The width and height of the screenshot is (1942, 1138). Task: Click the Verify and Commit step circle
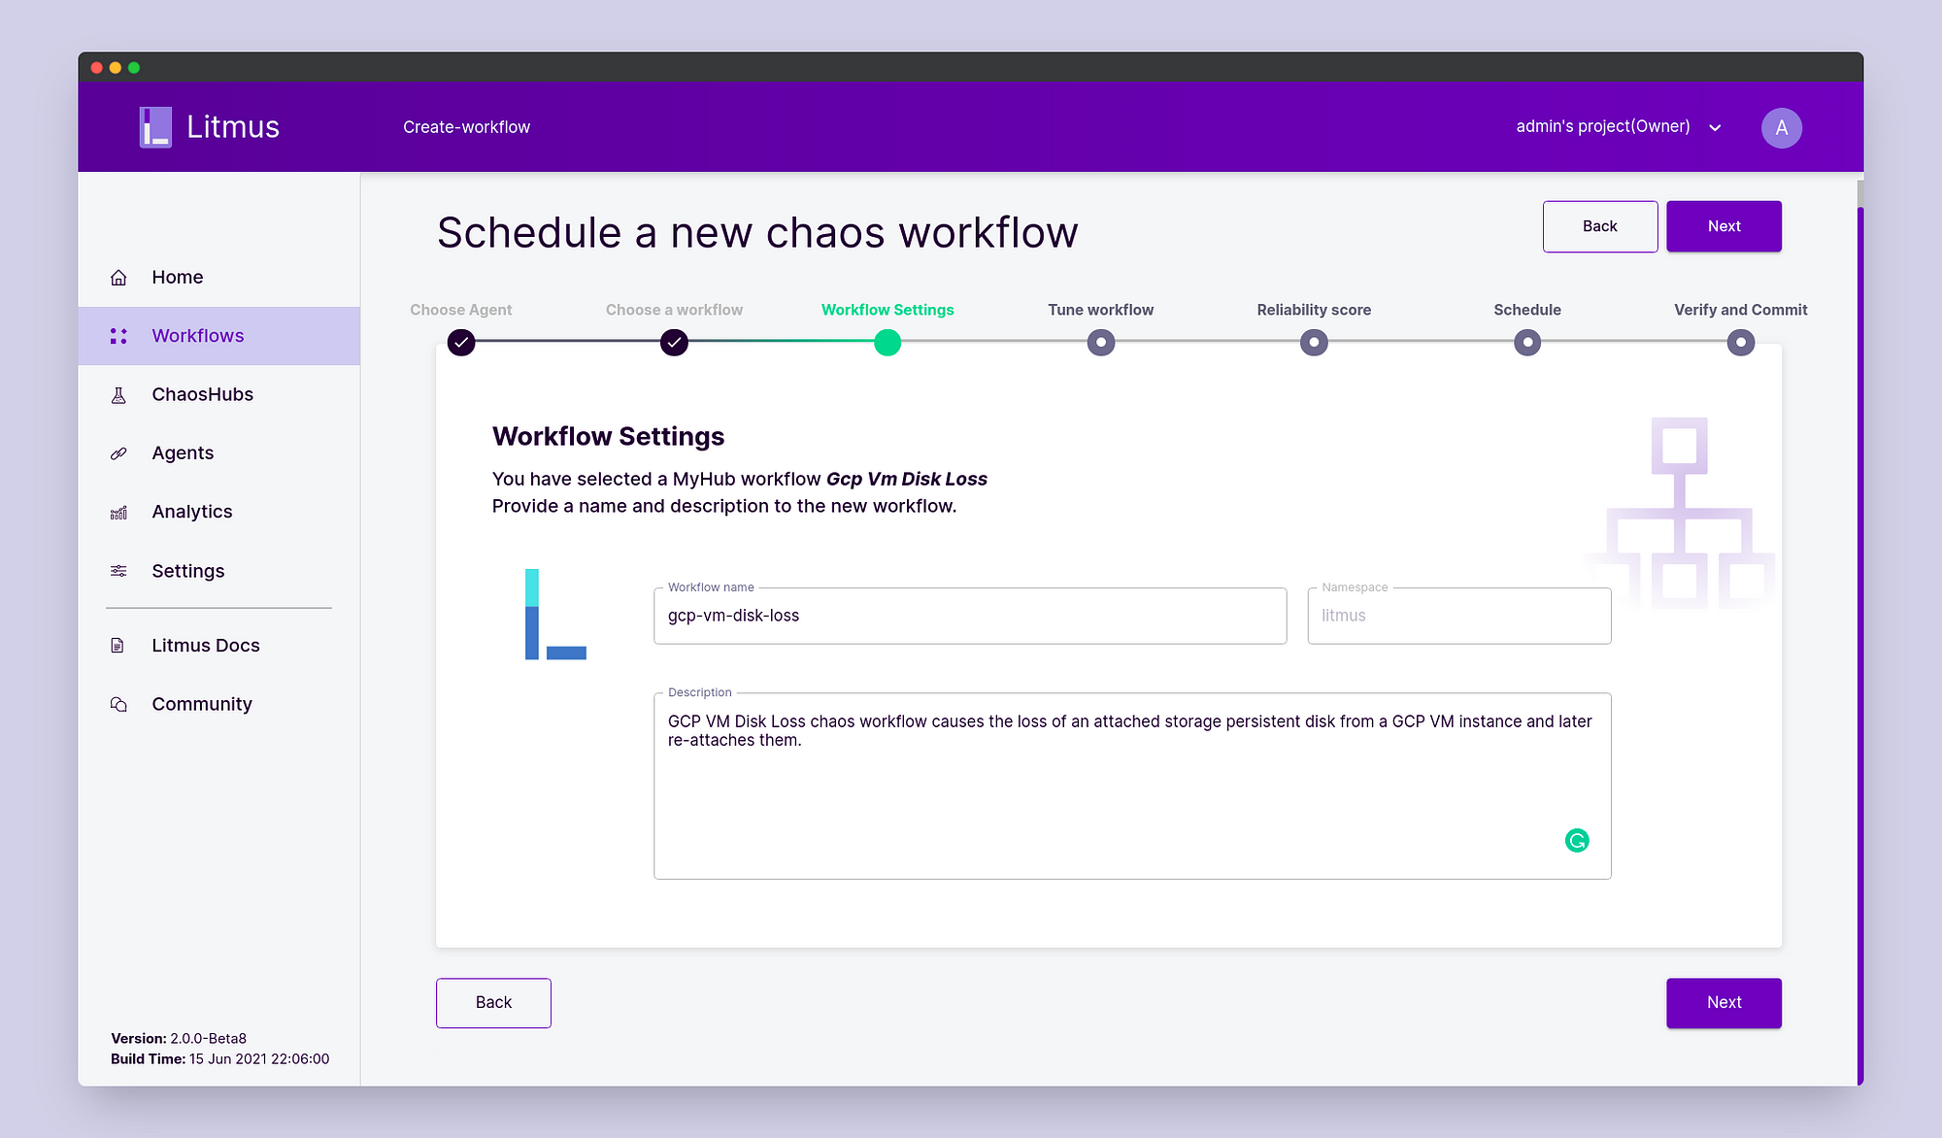pyautogui.click(x=1741, y=343)
